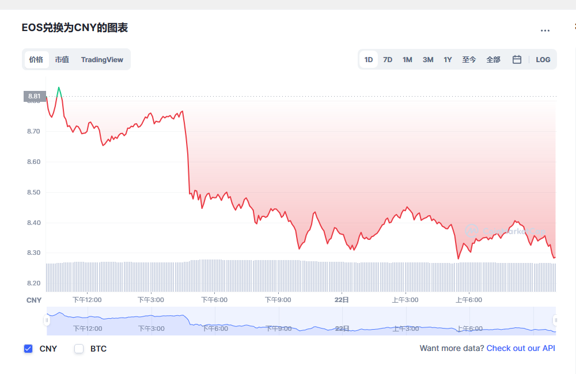Uncheck the CNY currency checkbox

[28, 349]
